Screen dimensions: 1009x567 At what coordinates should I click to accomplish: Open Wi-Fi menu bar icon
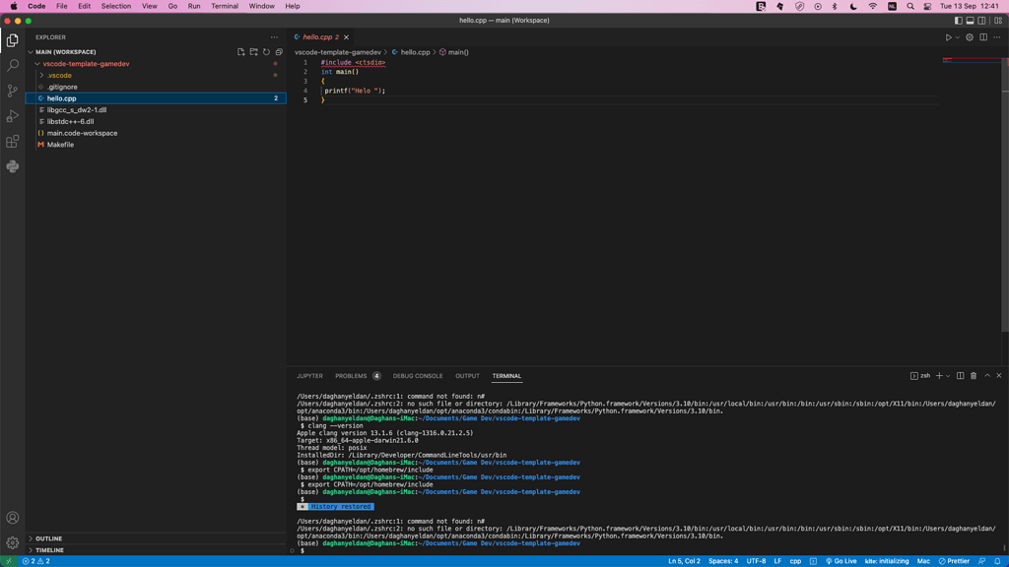click(873, 7)
